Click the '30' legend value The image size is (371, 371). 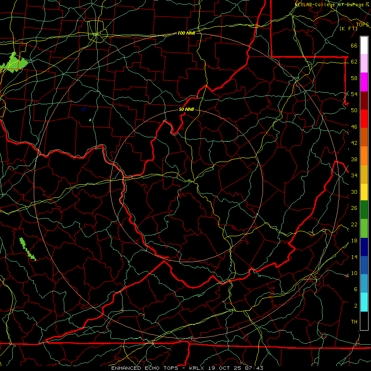click(x=354, y=192)
